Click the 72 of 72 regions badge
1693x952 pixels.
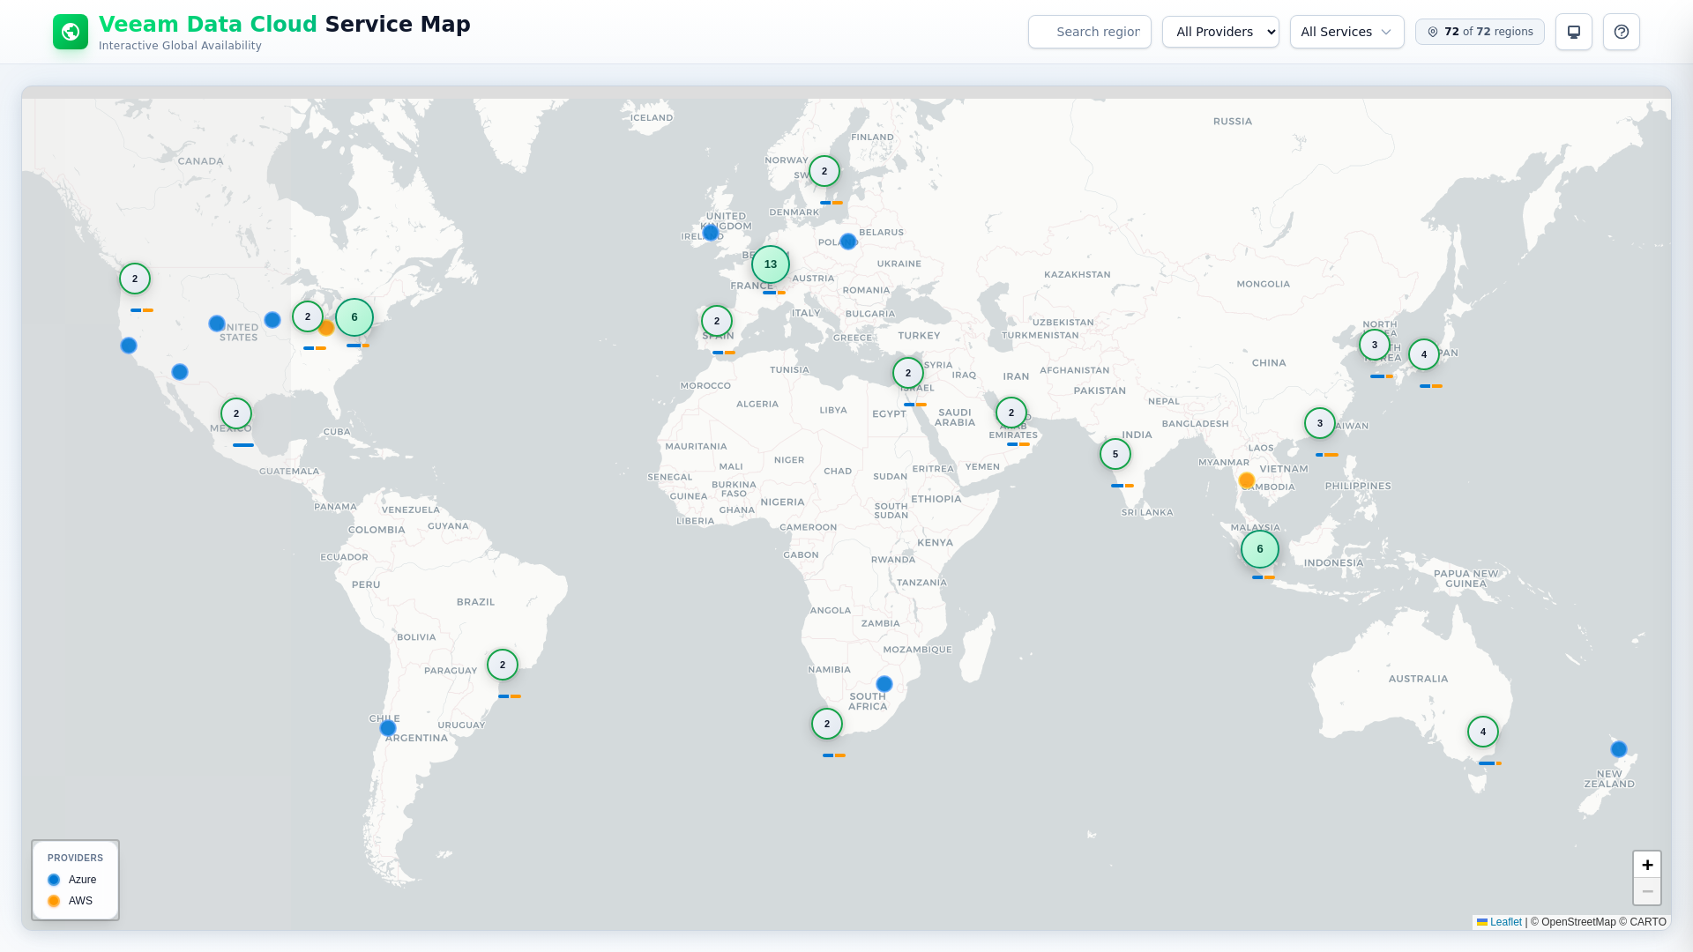pos(1480,32)
